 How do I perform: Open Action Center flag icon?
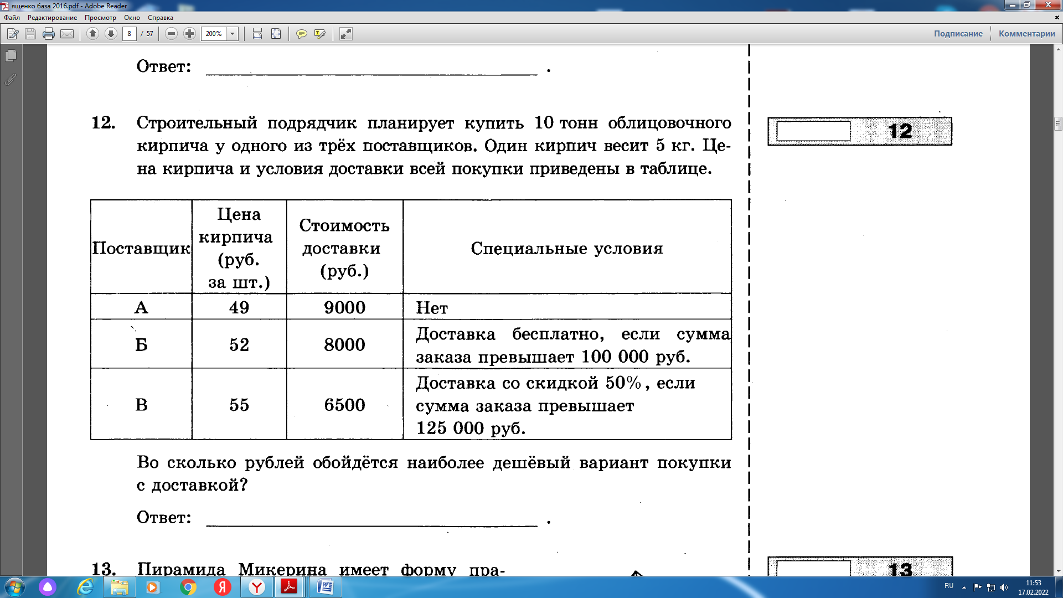pyautogui.click(x=977, y=587)
